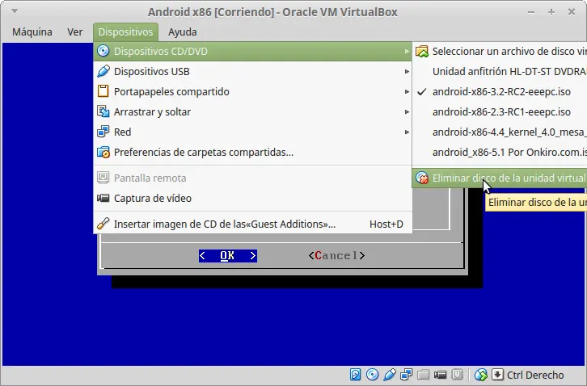This screenshot has height=386, width=587.
Task: Click the hard disk activity icon in status bar
Action: (x=355, y=375)
